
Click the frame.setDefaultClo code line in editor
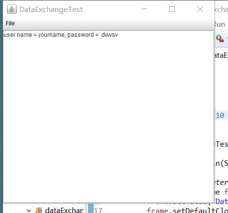pos(187,210)
